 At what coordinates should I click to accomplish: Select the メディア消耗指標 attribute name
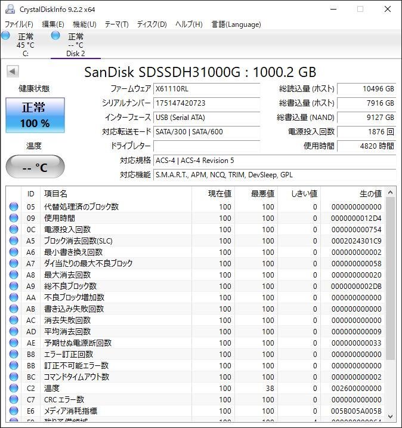pos(70,411)
